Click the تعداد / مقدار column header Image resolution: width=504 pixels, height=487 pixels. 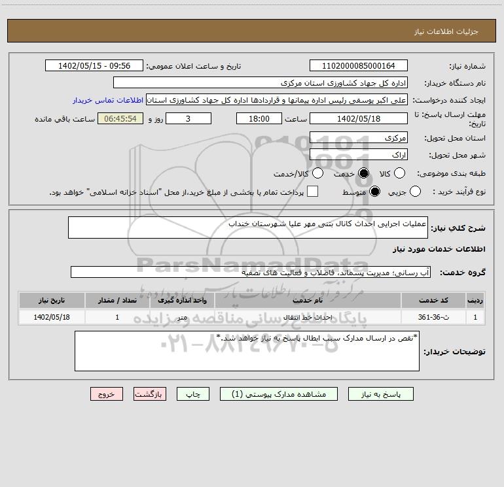click(117, 300)
